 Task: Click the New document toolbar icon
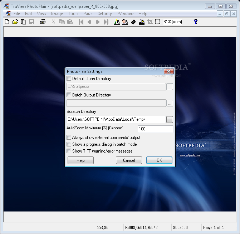(7, 22)
